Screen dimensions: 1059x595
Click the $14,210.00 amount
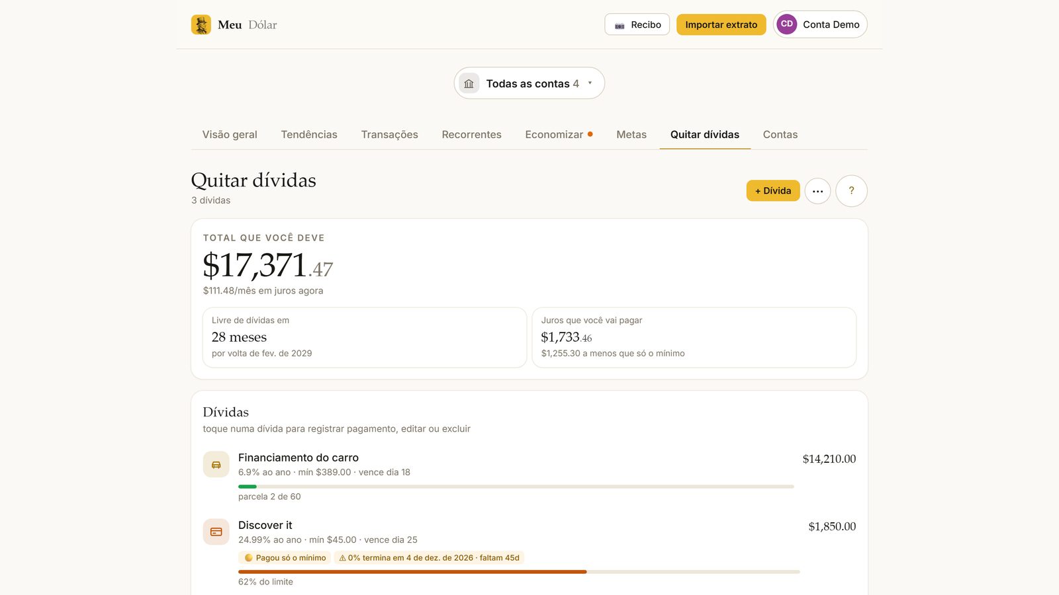tap(829, 459)
